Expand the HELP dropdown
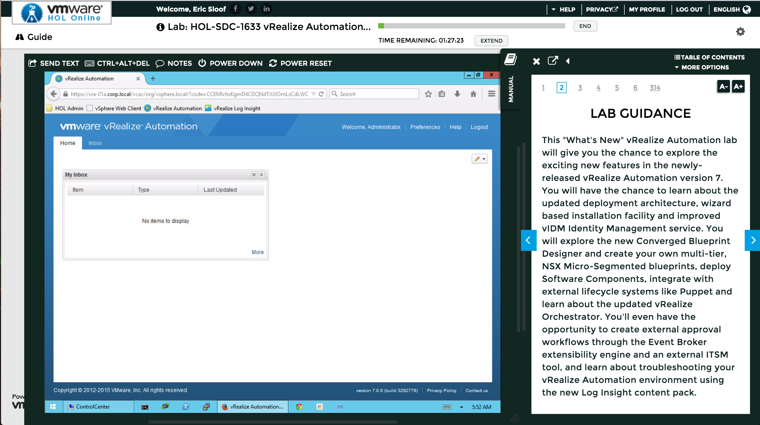 (x=563, y=9)
